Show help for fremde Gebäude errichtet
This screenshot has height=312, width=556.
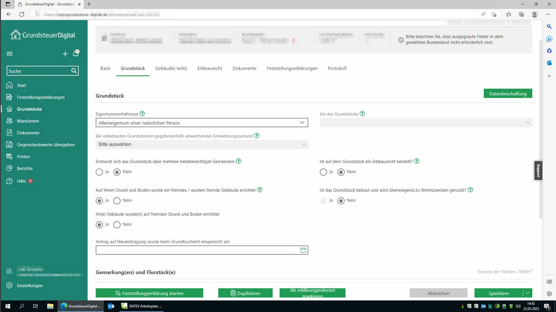tap(259, 190)
